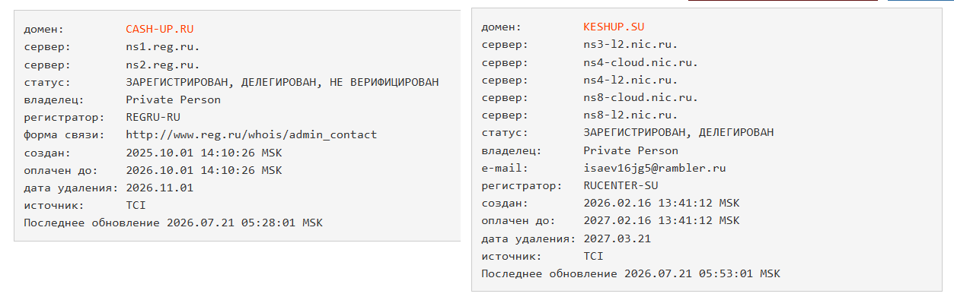Screen dimensions: 954x300
Task: Click the CASH-UP.RU domain name
Action: (x=160, y=30)
